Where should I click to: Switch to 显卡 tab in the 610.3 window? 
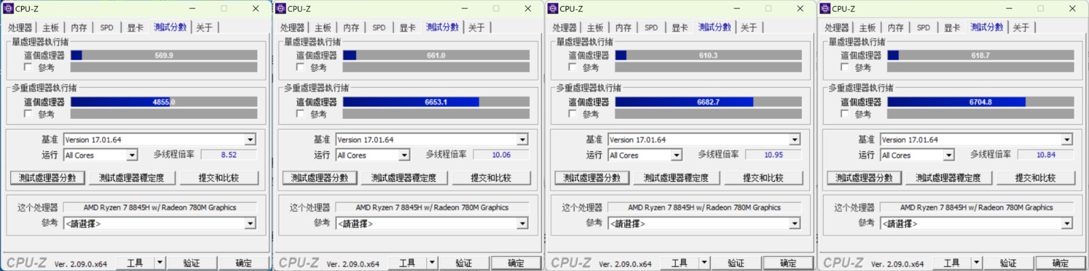tap(680, 28)
